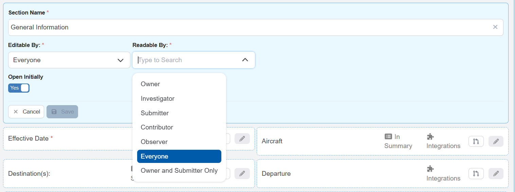Choose Investigator in the dropdown list
The image size is (515, 192).
(x=158, y=99)
